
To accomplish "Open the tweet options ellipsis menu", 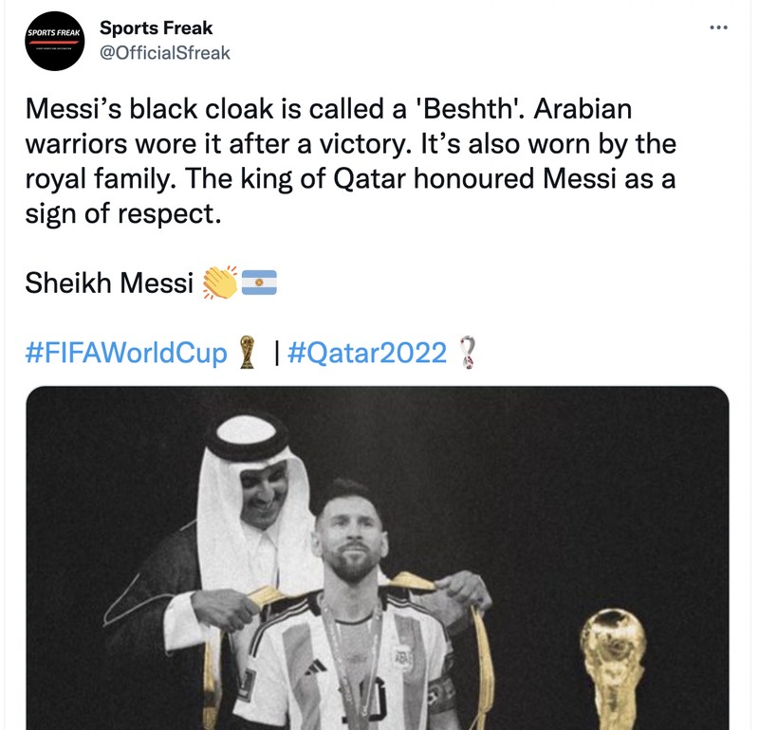I will pyautogui.click(x=718, y=27).
